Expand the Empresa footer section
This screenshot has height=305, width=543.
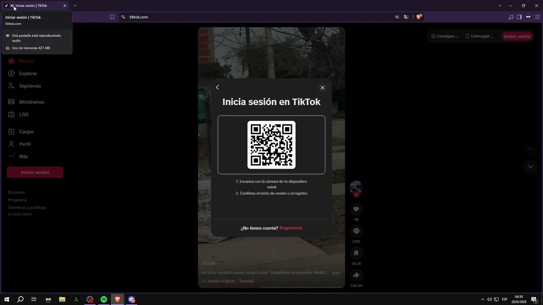pyautogui.click(x=16, y=192)
